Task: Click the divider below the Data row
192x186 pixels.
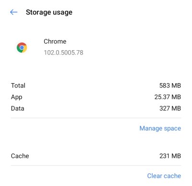Action: pyautogui.click(x=96, y=118)
